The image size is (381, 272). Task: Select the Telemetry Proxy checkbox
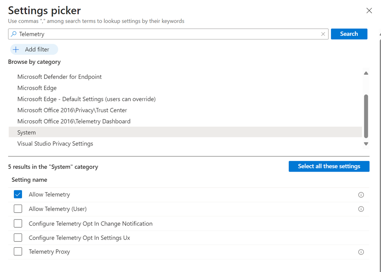(x=18, y=252)
